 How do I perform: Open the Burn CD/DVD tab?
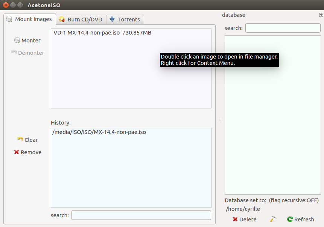point(81,20)
